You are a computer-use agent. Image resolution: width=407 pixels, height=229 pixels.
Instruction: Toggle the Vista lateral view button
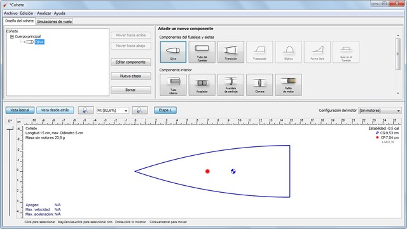(x=20, y=110)
